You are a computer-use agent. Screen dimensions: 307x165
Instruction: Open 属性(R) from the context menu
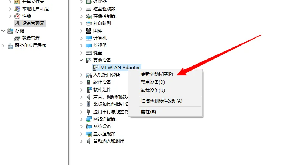(148, 112)
